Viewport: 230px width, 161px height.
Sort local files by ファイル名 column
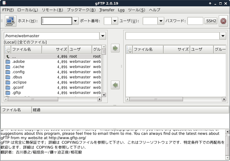click(27, 50)
